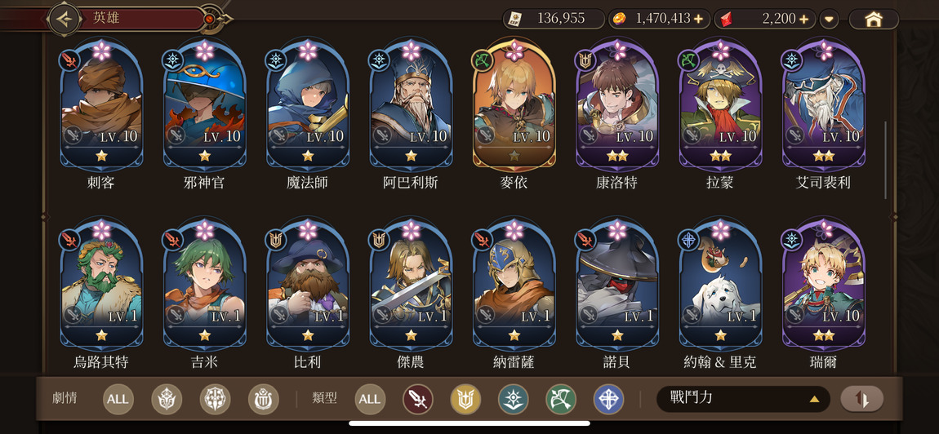Select ALL under 劇情 filter
This screenshot has height=434, width=939.
click(x=118, y=399)
